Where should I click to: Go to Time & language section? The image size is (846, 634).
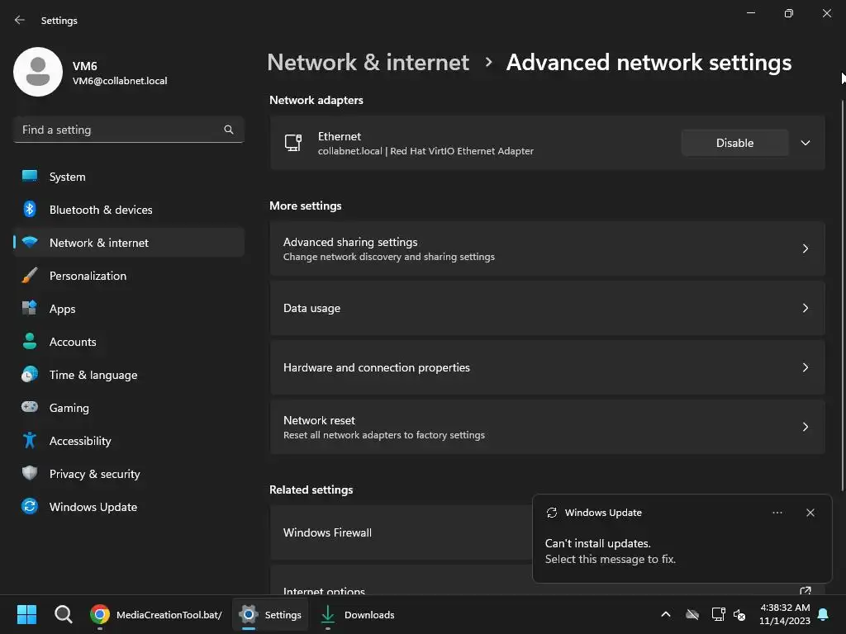point(93,375)
